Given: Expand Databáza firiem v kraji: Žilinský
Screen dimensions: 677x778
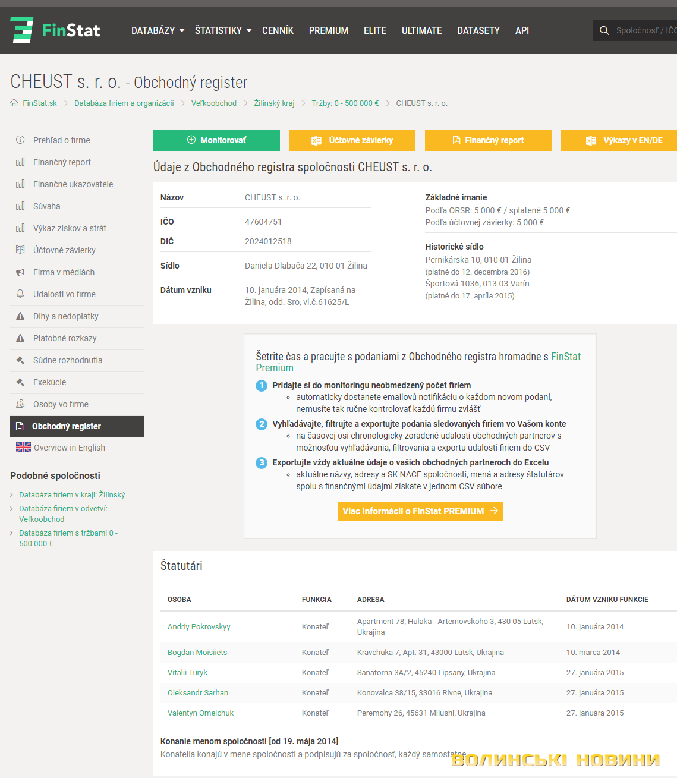Looking at the screenshot, I should click(72, 494).
